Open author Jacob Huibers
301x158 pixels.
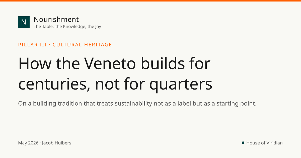click(57, 143)
